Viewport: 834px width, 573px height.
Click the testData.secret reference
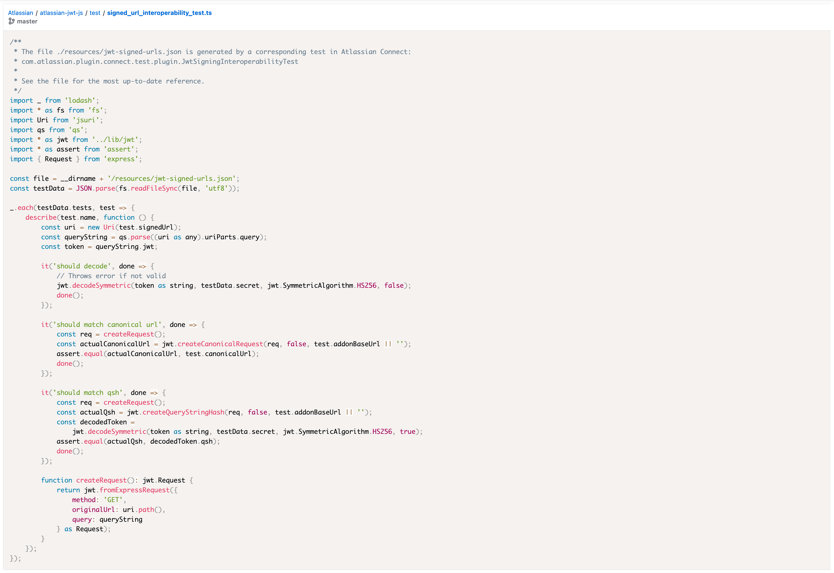[x=230, y=285]
